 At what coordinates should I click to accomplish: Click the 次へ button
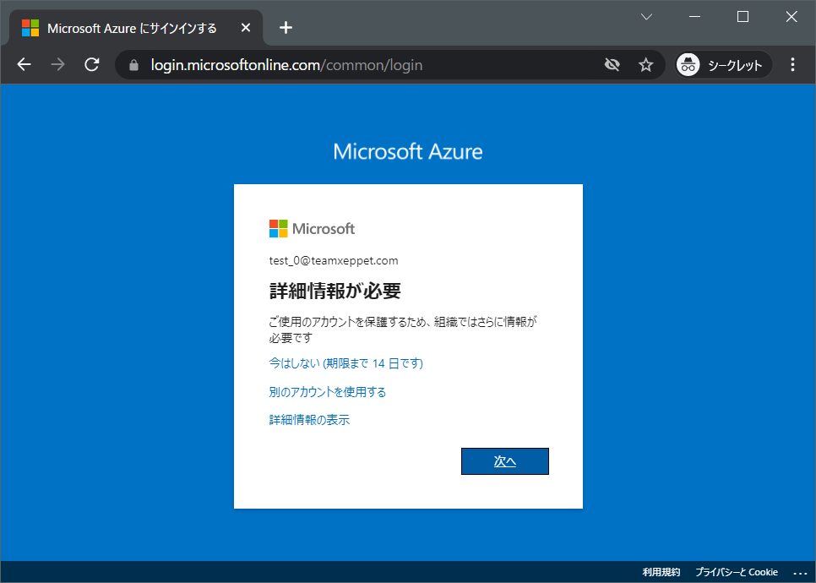tap(505, 461)
